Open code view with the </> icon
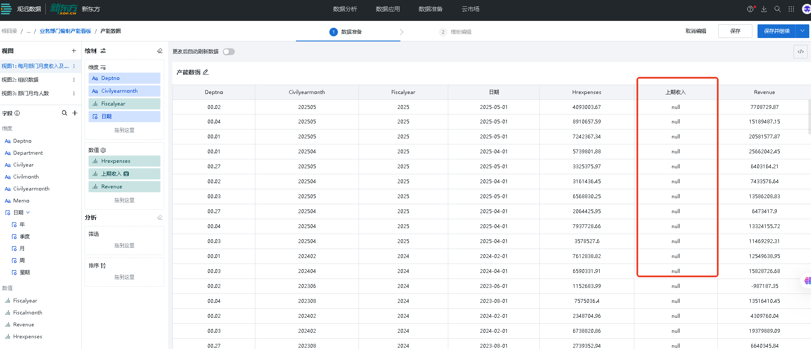 point(800,52)
